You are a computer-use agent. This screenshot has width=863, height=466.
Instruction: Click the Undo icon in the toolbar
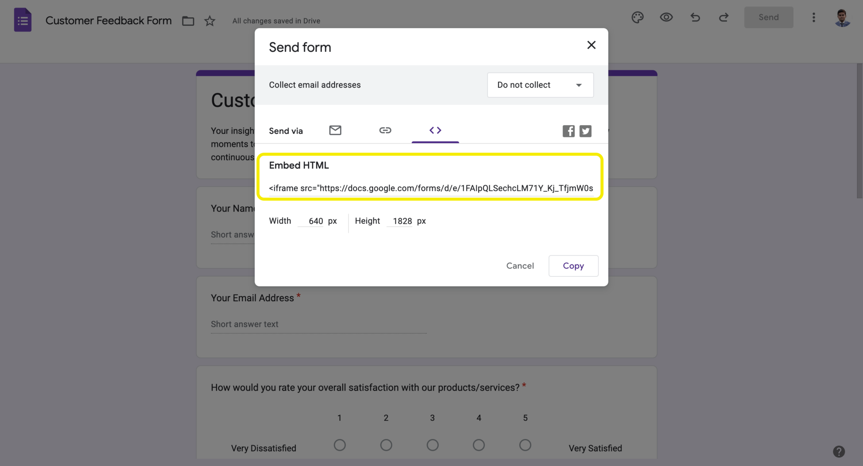[695, 17]
